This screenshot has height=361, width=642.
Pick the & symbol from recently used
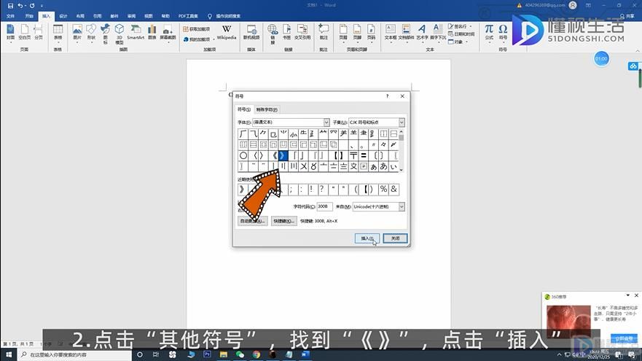pos(394,189)
